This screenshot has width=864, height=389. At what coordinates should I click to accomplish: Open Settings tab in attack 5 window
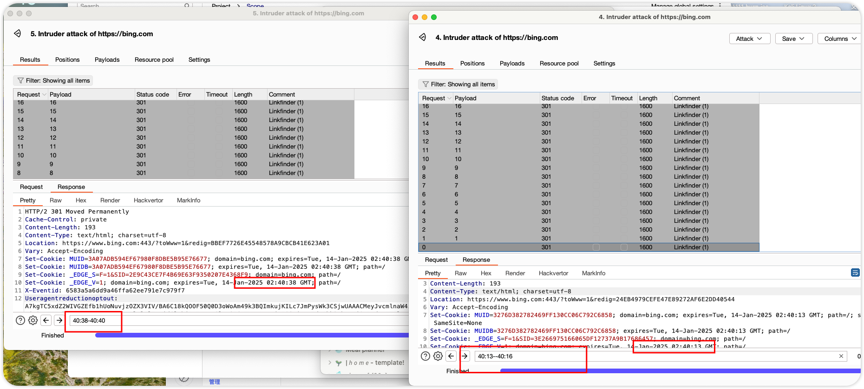[199, 60]
